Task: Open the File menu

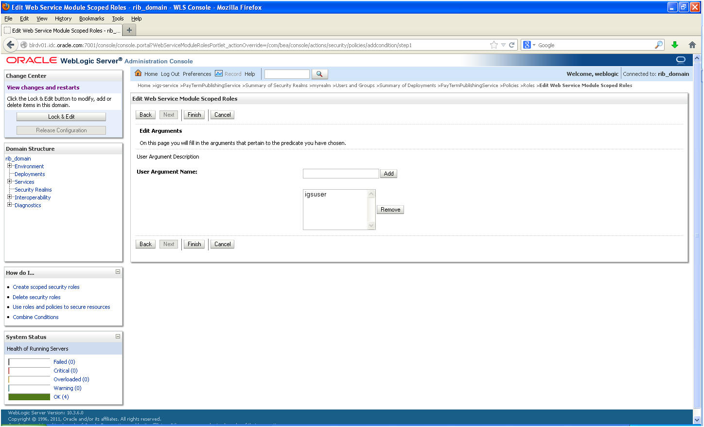Action: [x=8, y=18]
